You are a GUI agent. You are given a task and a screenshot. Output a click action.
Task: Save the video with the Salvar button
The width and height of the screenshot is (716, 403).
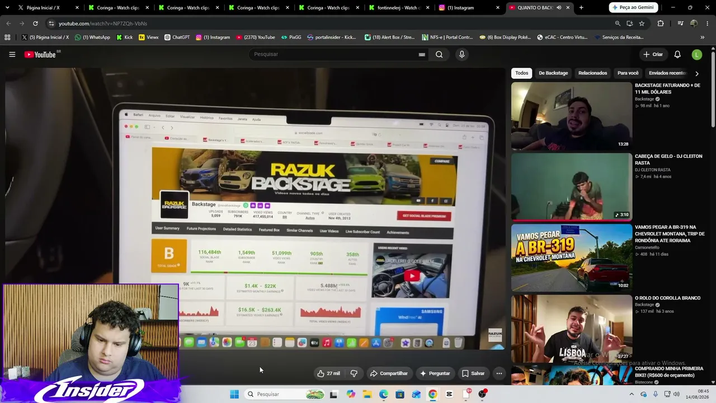[x=473, y=373]
